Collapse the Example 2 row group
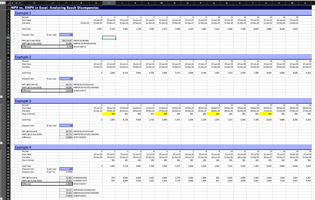 pos(2,97)
